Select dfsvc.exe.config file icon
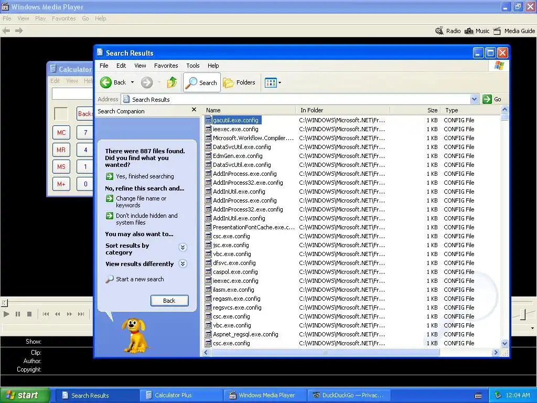Image resolution: width=537 pixels, height=403 pixels. (208, 262)
